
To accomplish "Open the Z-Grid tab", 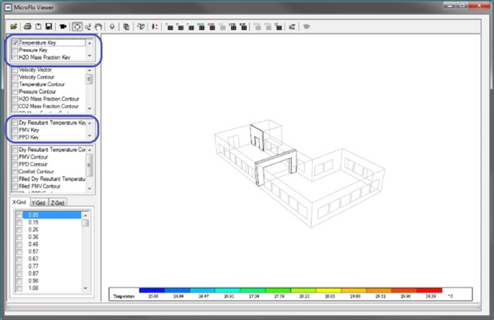I will (58, 203).
